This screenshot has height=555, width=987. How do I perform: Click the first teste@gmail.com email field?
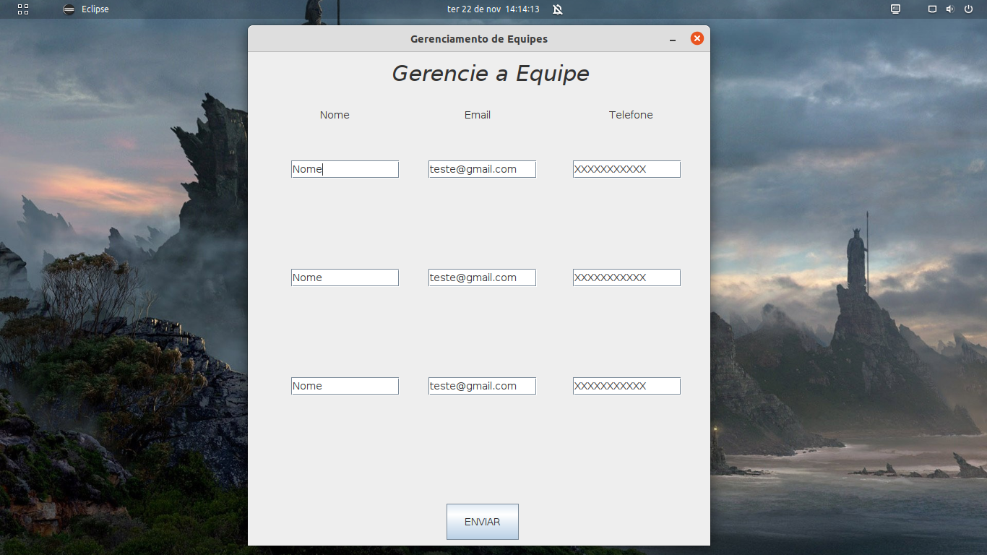coord(482,168)
